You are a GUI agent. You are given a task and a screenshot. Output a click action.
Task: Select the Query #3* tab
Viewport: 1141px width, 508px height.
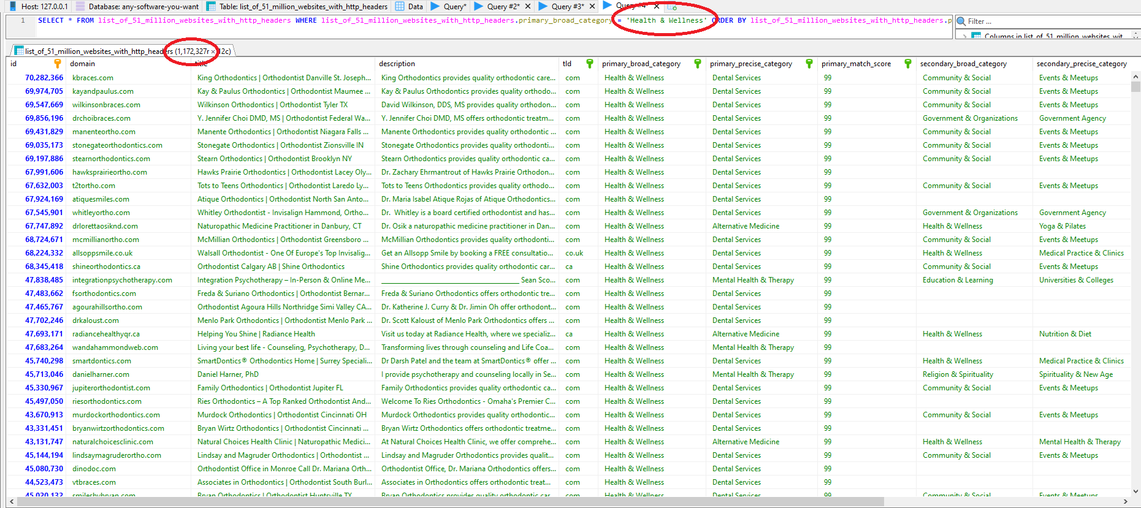pos(562,6)
